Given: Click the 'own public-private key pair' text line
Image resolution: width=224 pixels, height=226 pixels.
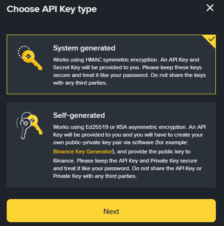Looking at the screenshot, I should click(x=121, y=142).
